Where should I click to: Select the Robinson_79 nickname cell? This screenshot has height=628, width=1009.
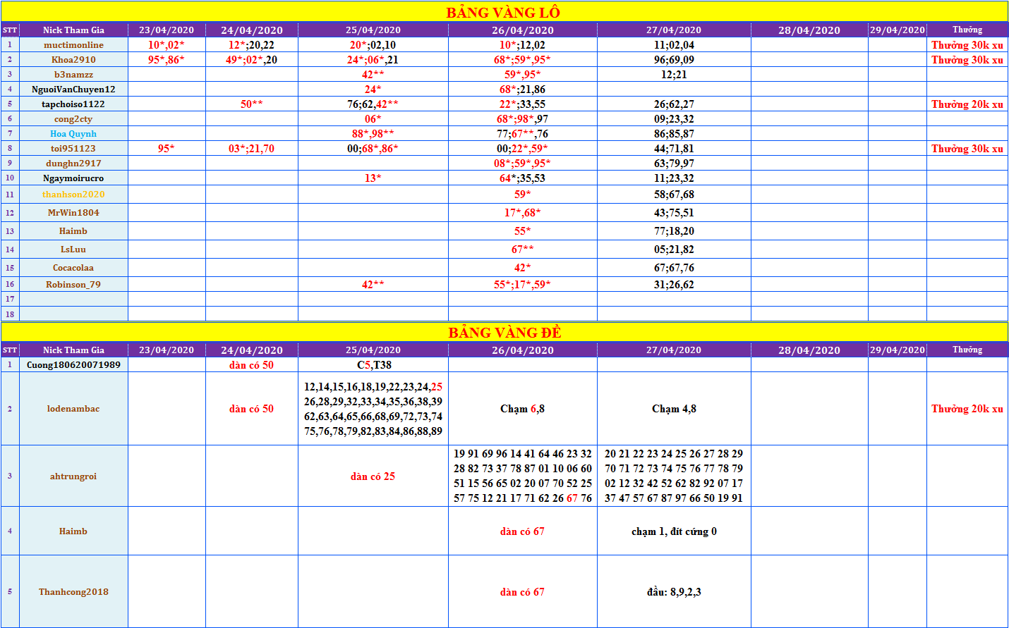point(73,285)
